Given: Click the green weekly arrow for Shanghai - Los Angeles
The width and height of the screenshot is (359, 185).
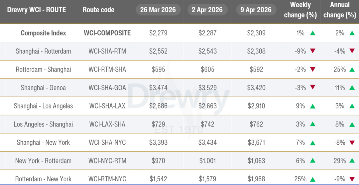Looking at the screenshot, I should click(x=312, y=106).
